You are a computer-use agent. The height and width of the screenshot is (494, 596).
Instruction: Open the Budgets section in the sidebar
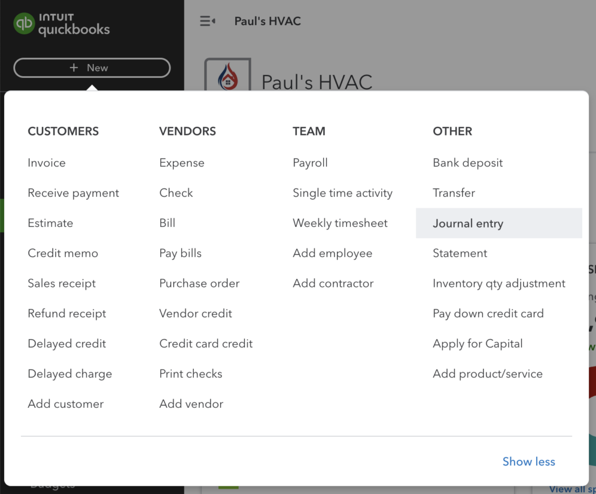(x=52, y=484)
